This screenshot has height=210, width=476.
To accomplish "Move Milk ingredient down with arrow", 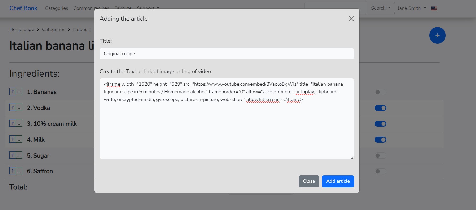I will tap(19, 139).
